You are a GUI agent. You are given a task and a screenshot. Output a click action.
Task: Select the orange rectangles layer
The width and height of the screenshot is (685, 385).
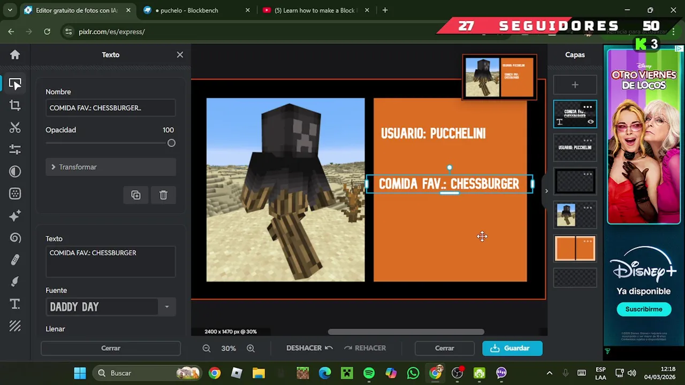575,249
